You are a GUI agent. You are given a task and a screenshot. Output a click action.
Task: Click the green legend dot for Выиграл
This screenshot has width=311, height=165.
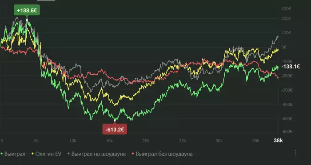pyautogui.click(x=2, y=154)
